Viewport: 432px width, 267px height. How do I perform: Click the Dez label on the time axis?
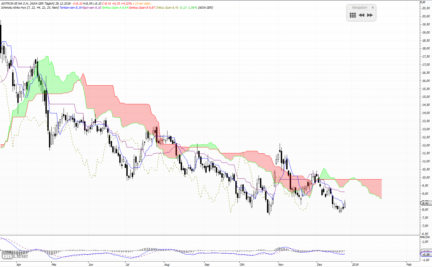coord(319,265)
